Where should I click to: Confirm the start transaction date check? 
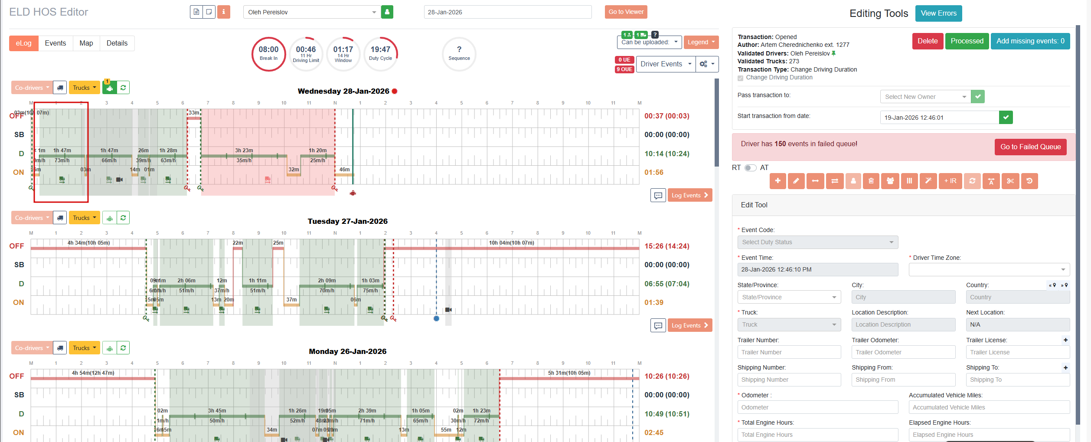tap(1006, 118)
